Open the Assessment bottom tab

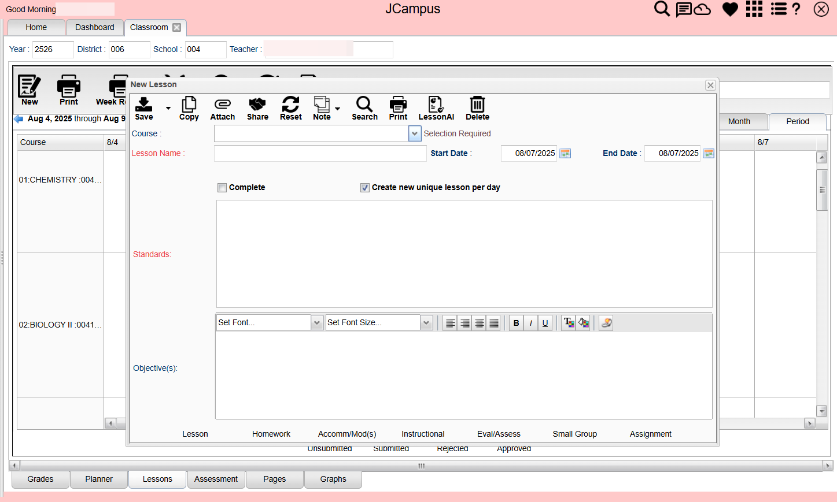tap(216, 479)
